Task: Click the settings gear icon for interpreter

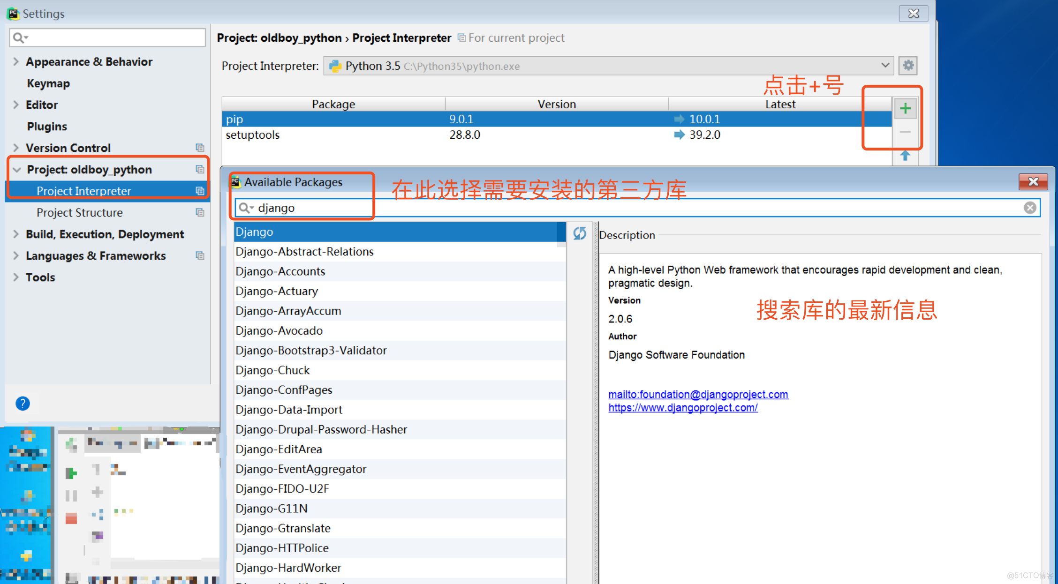Action: tap(908, 66)
